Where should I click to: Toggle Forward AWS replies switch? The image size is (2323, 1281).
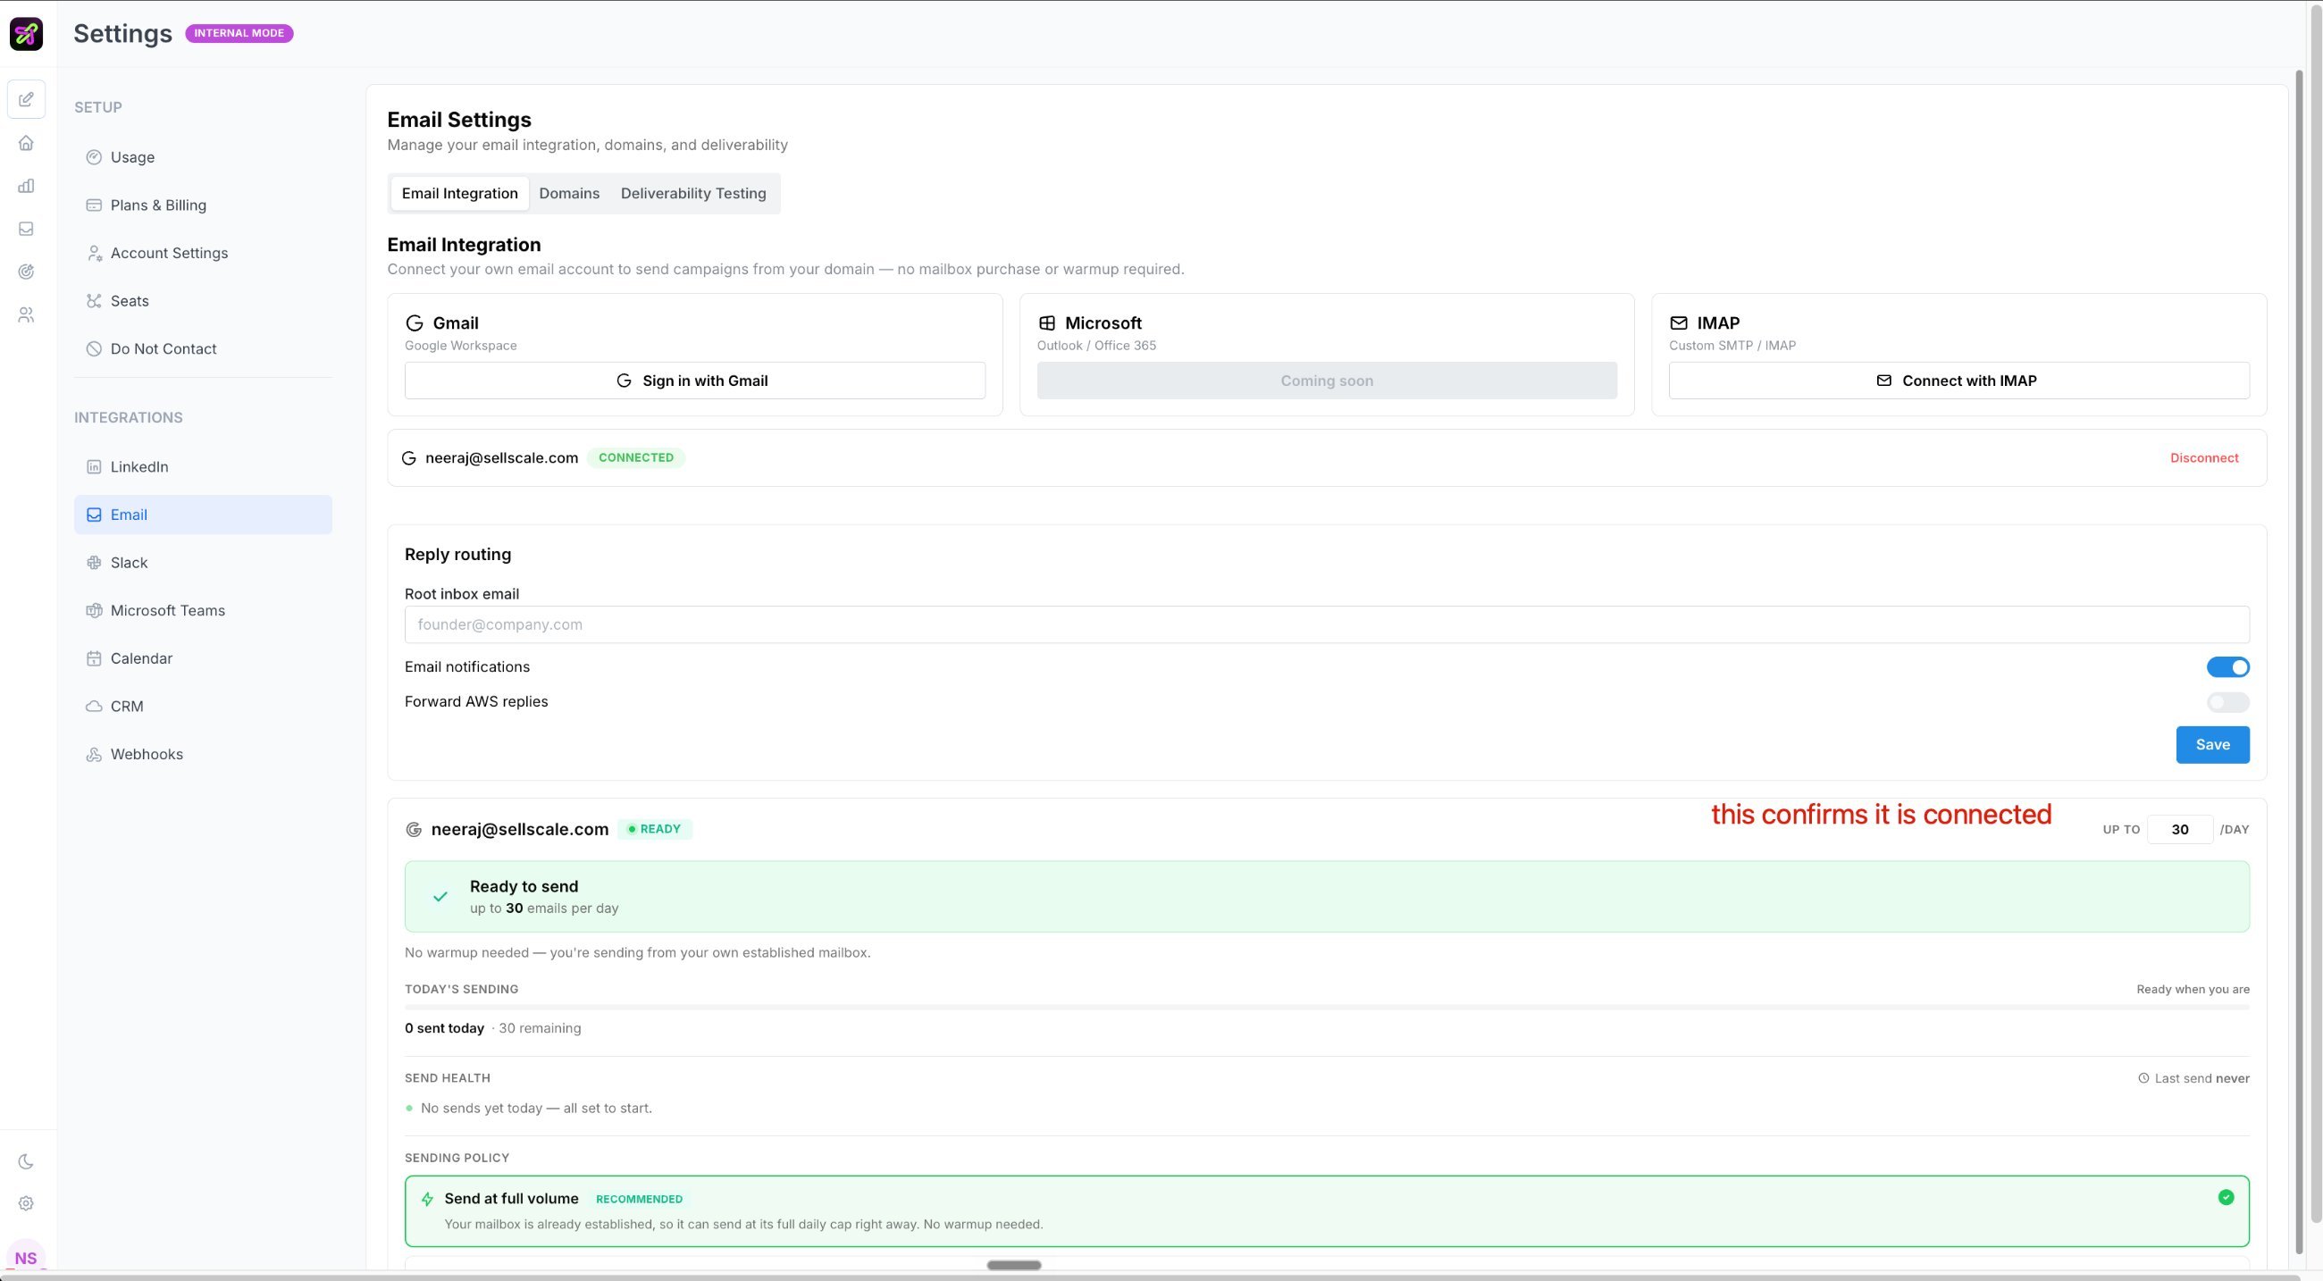(2227, 702)
